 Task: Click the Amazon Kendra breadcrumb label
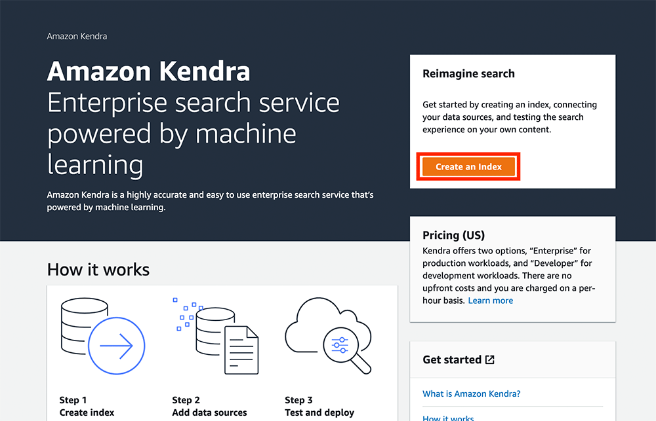click(76, 36)
